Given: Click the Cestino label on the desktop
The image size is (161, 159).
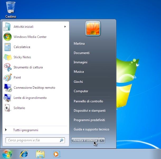Looking at the screenshot, I should 11,17.
